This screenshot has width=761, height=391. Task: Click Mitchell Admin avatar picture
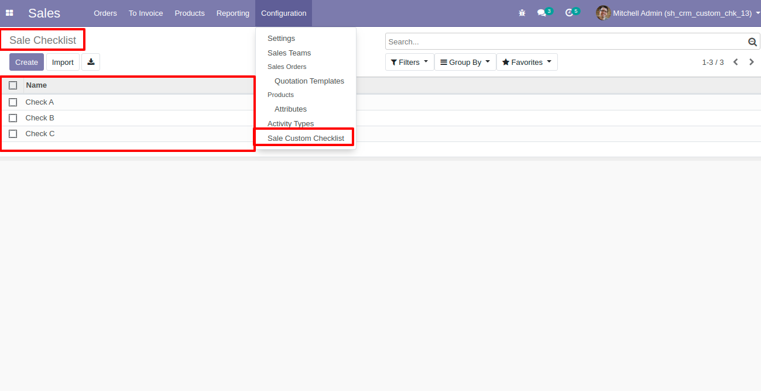coord(603,13)
